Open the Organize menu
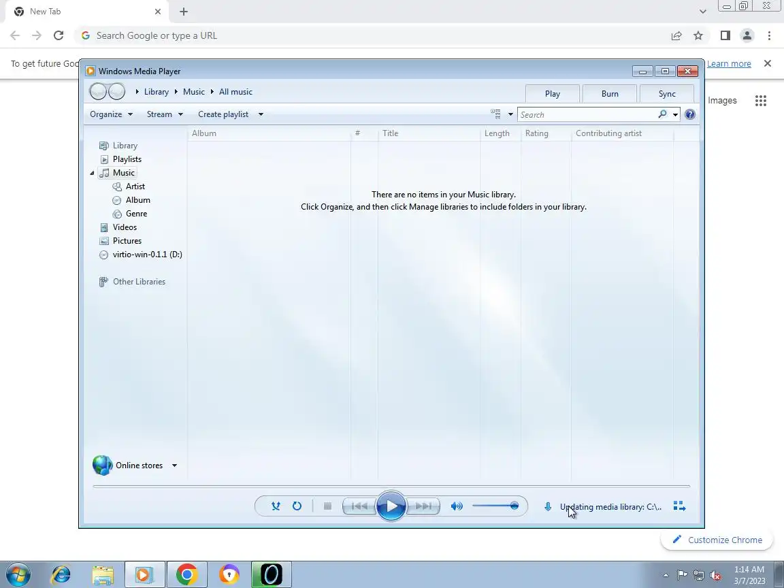 pos(111,114)
